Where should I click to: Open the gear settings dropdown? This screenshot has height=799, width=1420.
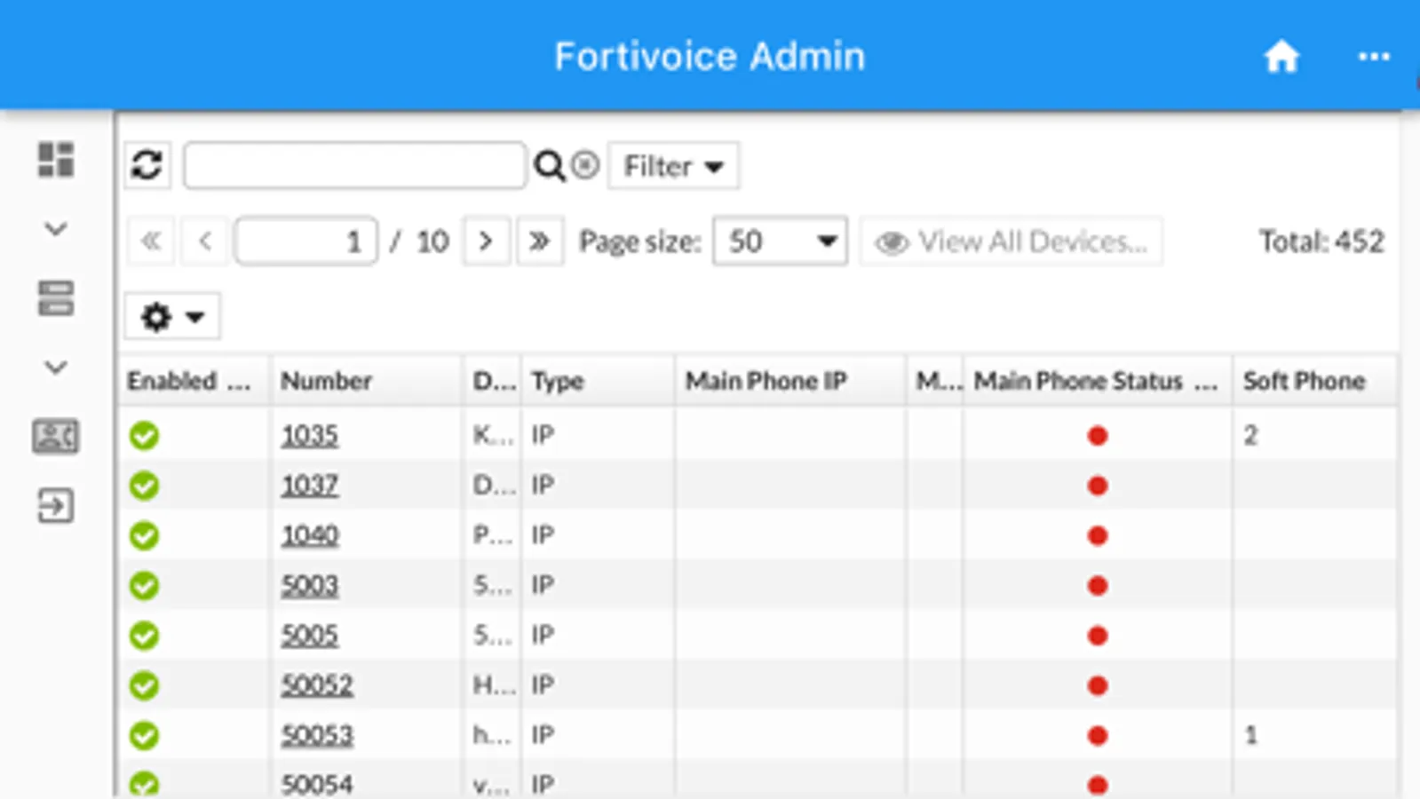click(x=172, y=316)
